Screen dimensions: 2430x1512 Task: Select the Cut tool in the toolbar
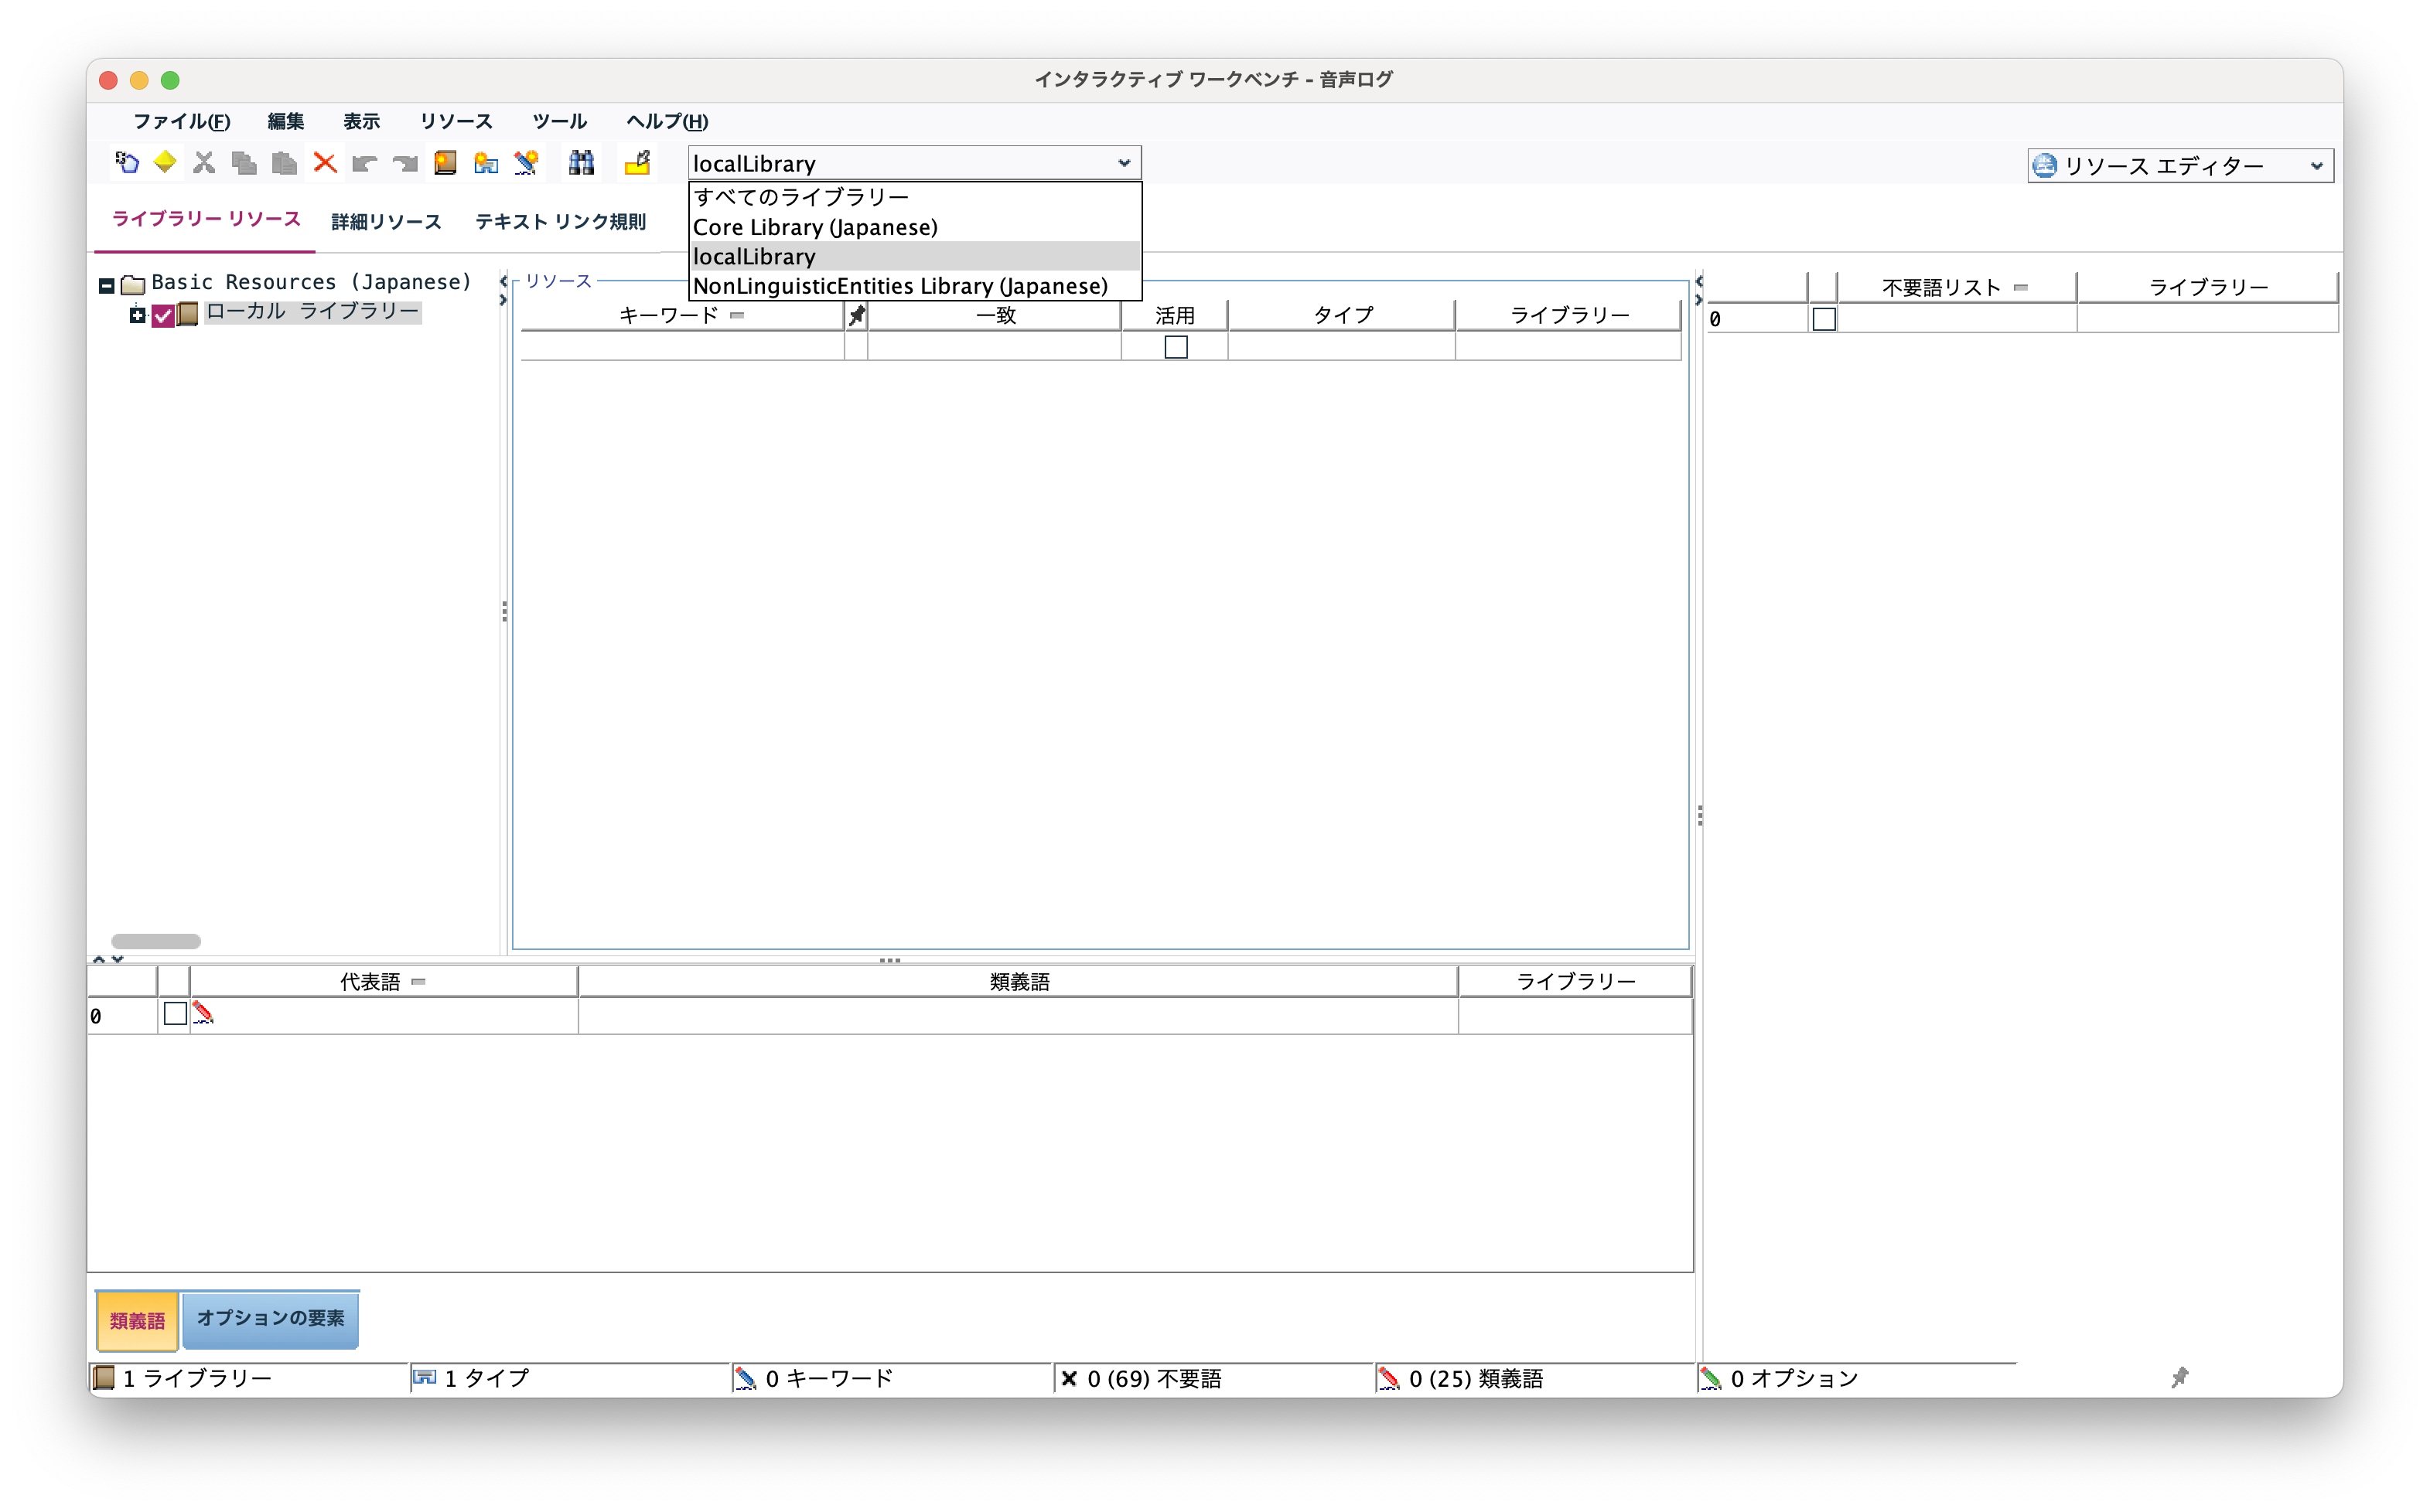[x=204, y=162]
